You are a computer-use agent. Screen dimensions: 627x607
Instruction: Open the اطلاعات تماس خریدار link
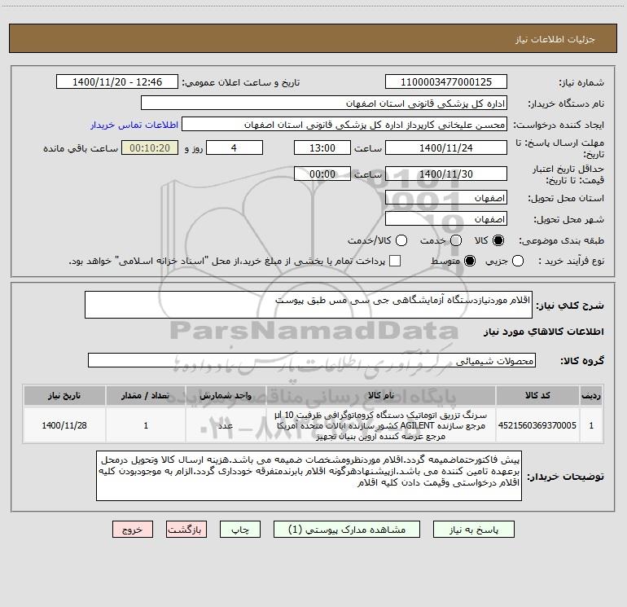coord(134,125)
